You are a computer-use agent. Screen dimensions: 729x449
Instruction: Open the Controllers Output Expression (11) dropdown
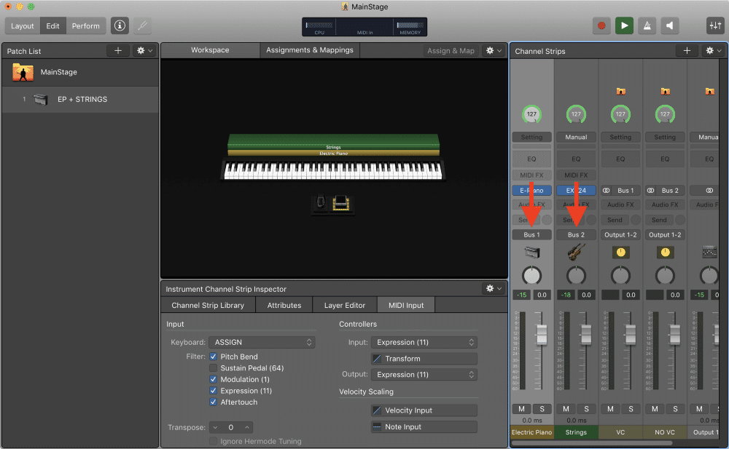coord(424,374)
